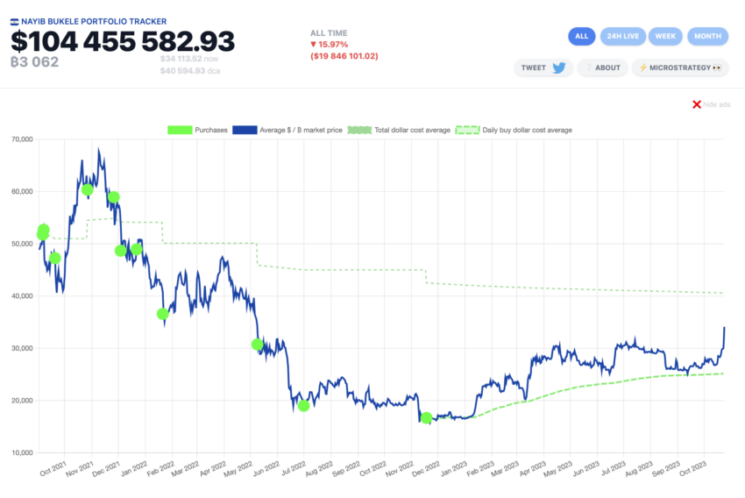Click the $34 113.52 now price text
This screenshot has height=498, width=745.
tap(189, 59)
